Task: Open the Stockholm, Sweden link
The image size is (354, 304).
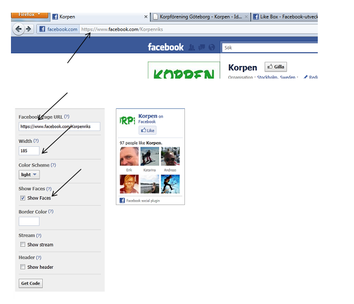Action: (x=276, y=77)
